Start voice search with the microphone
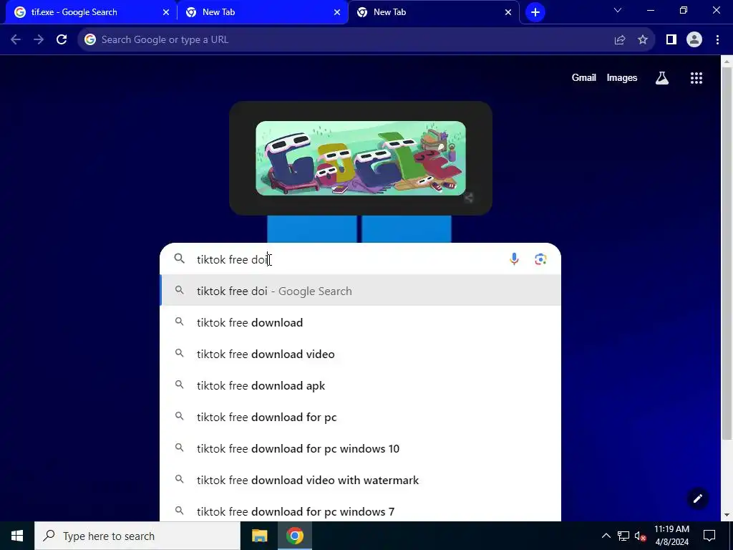Image resolution: width=733 pixels, height=550 pixels. [514, 259]
